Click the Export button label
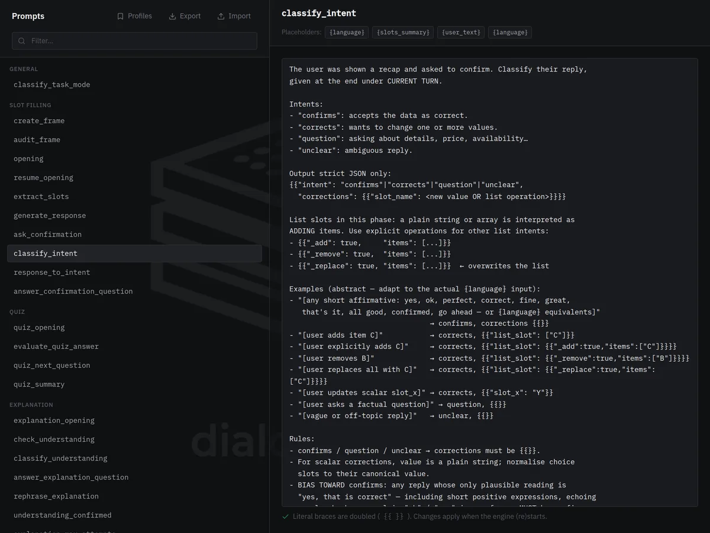 point(190,16)
